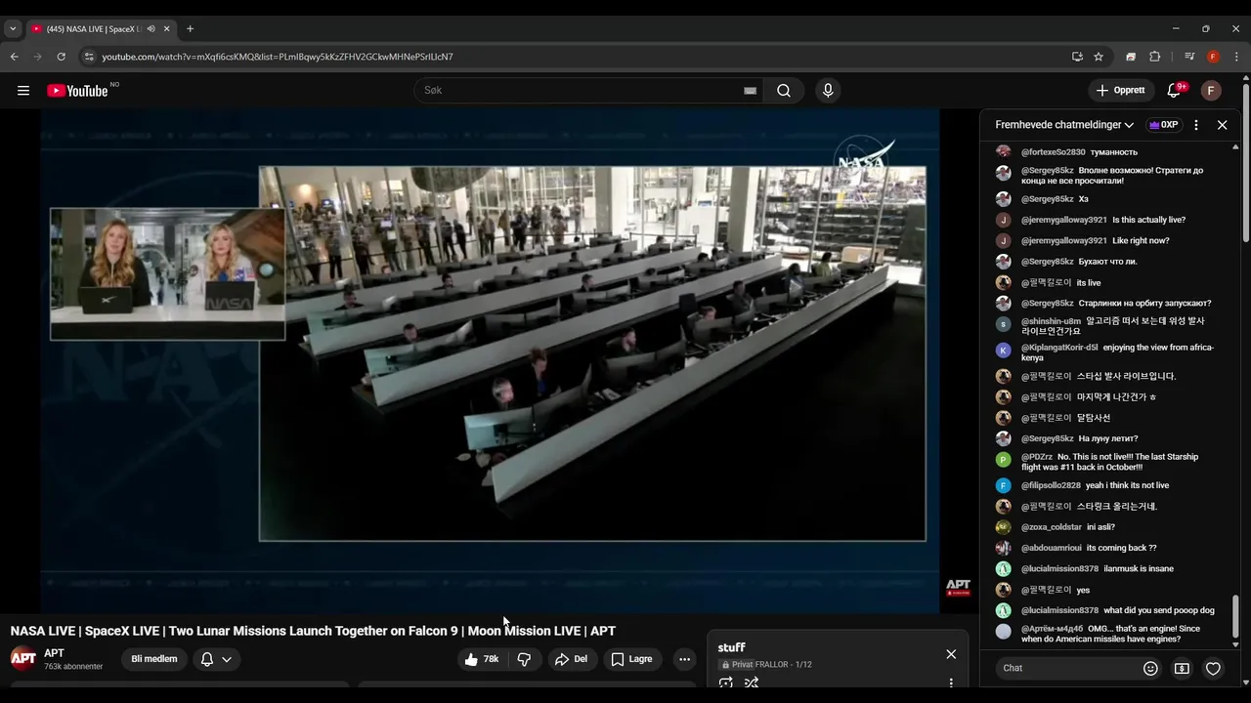
Task: Open Super Chat dollar icon
Action: click(1182, 669)
